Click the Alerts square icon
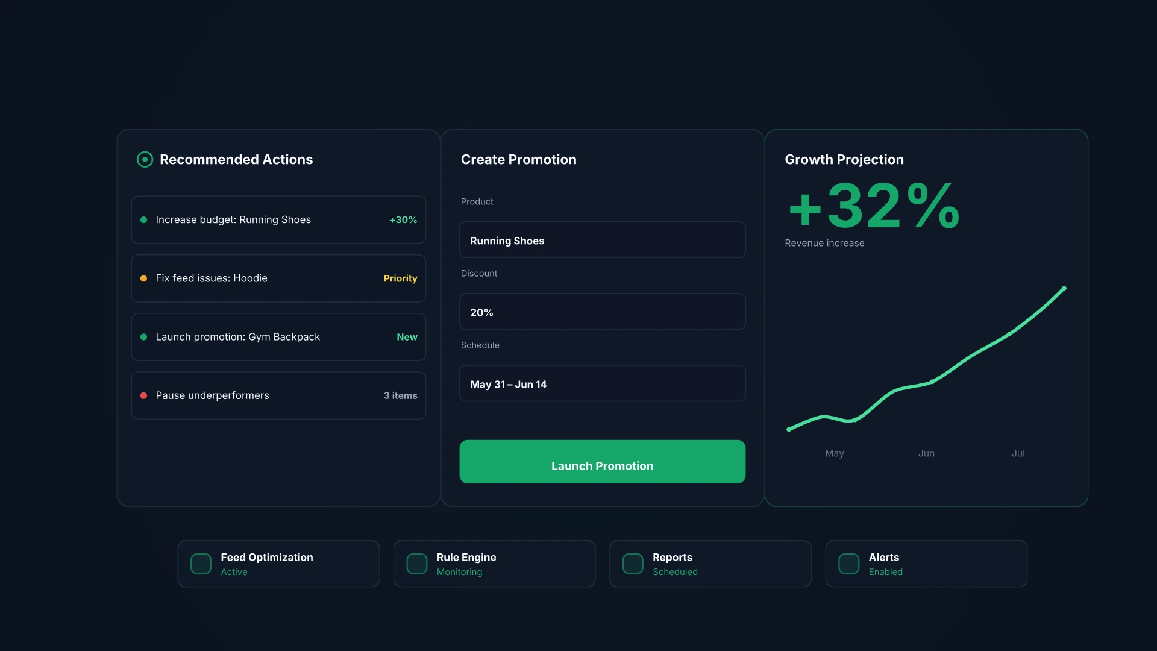Viewport: 1157px width, 651px height. point(848,564)
